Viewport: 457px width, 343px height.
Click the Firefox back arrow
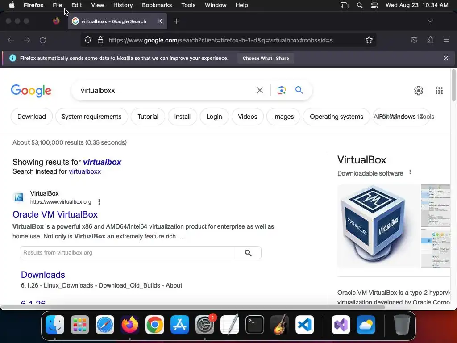[x=11, y=40]
